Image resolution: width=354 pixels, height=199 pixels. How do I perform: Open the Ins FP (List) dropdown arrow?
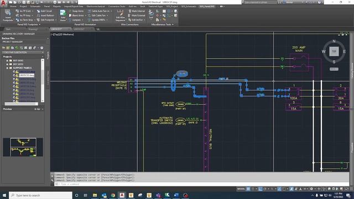pos(33,11)
